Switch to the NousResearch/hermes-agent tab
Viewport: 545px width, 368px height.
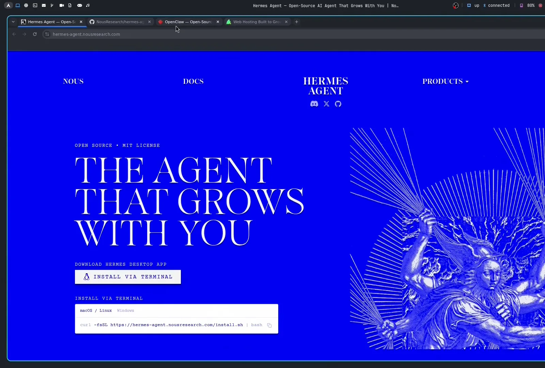[x=120, y=22]
